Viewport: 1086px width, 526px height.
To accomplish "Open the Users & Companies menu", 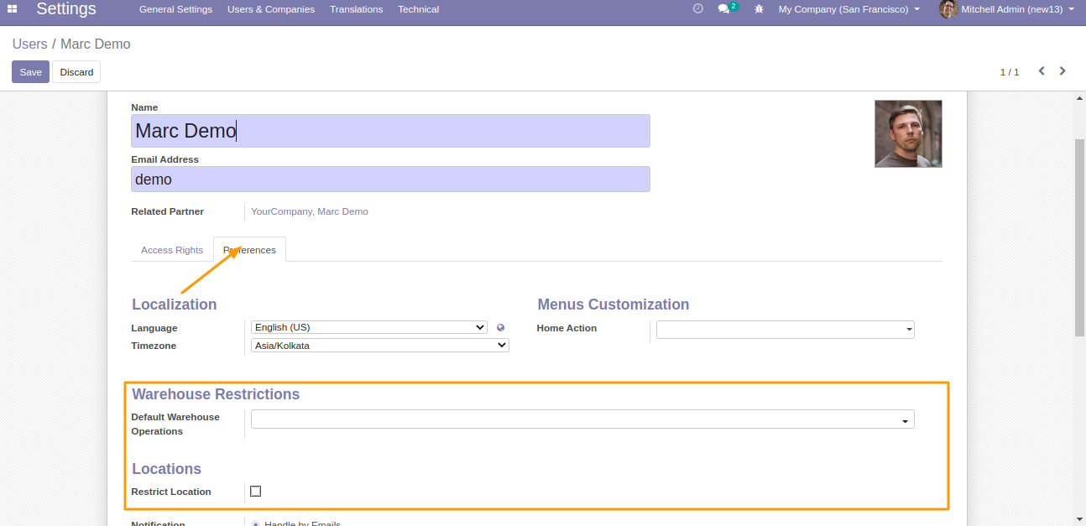I will [271, 9].
